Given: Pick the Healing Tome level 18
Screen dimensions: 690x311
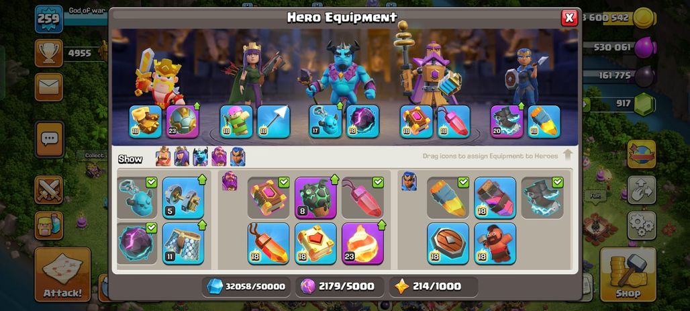Looking at the screenshot, I should pyautogui.click(x=315, y=244).
